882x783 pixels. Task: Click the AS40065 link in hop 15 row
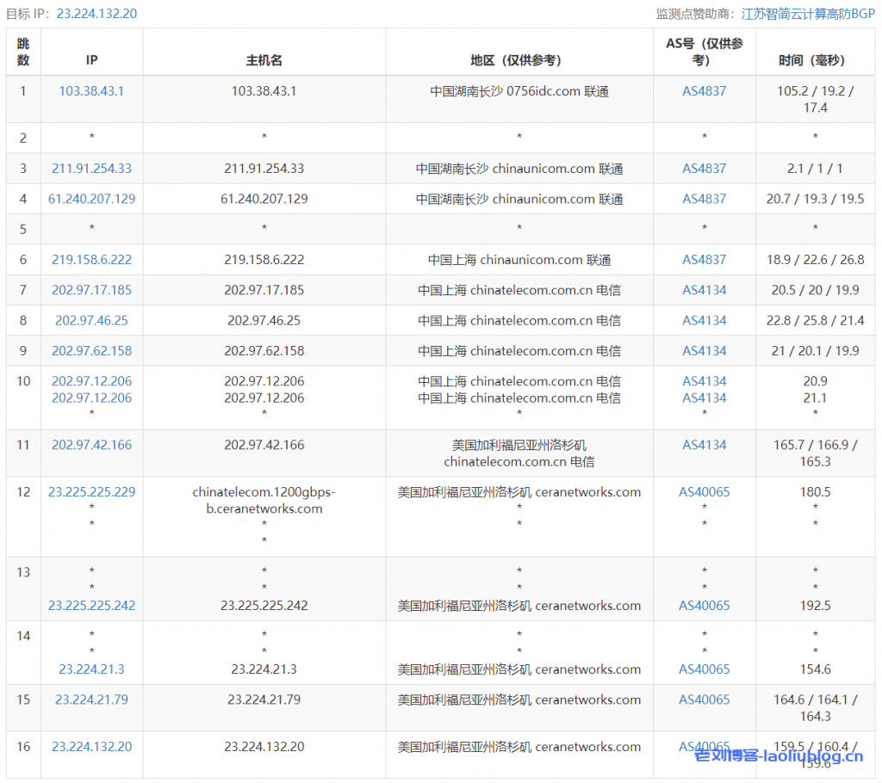click(x=704, y=700)
